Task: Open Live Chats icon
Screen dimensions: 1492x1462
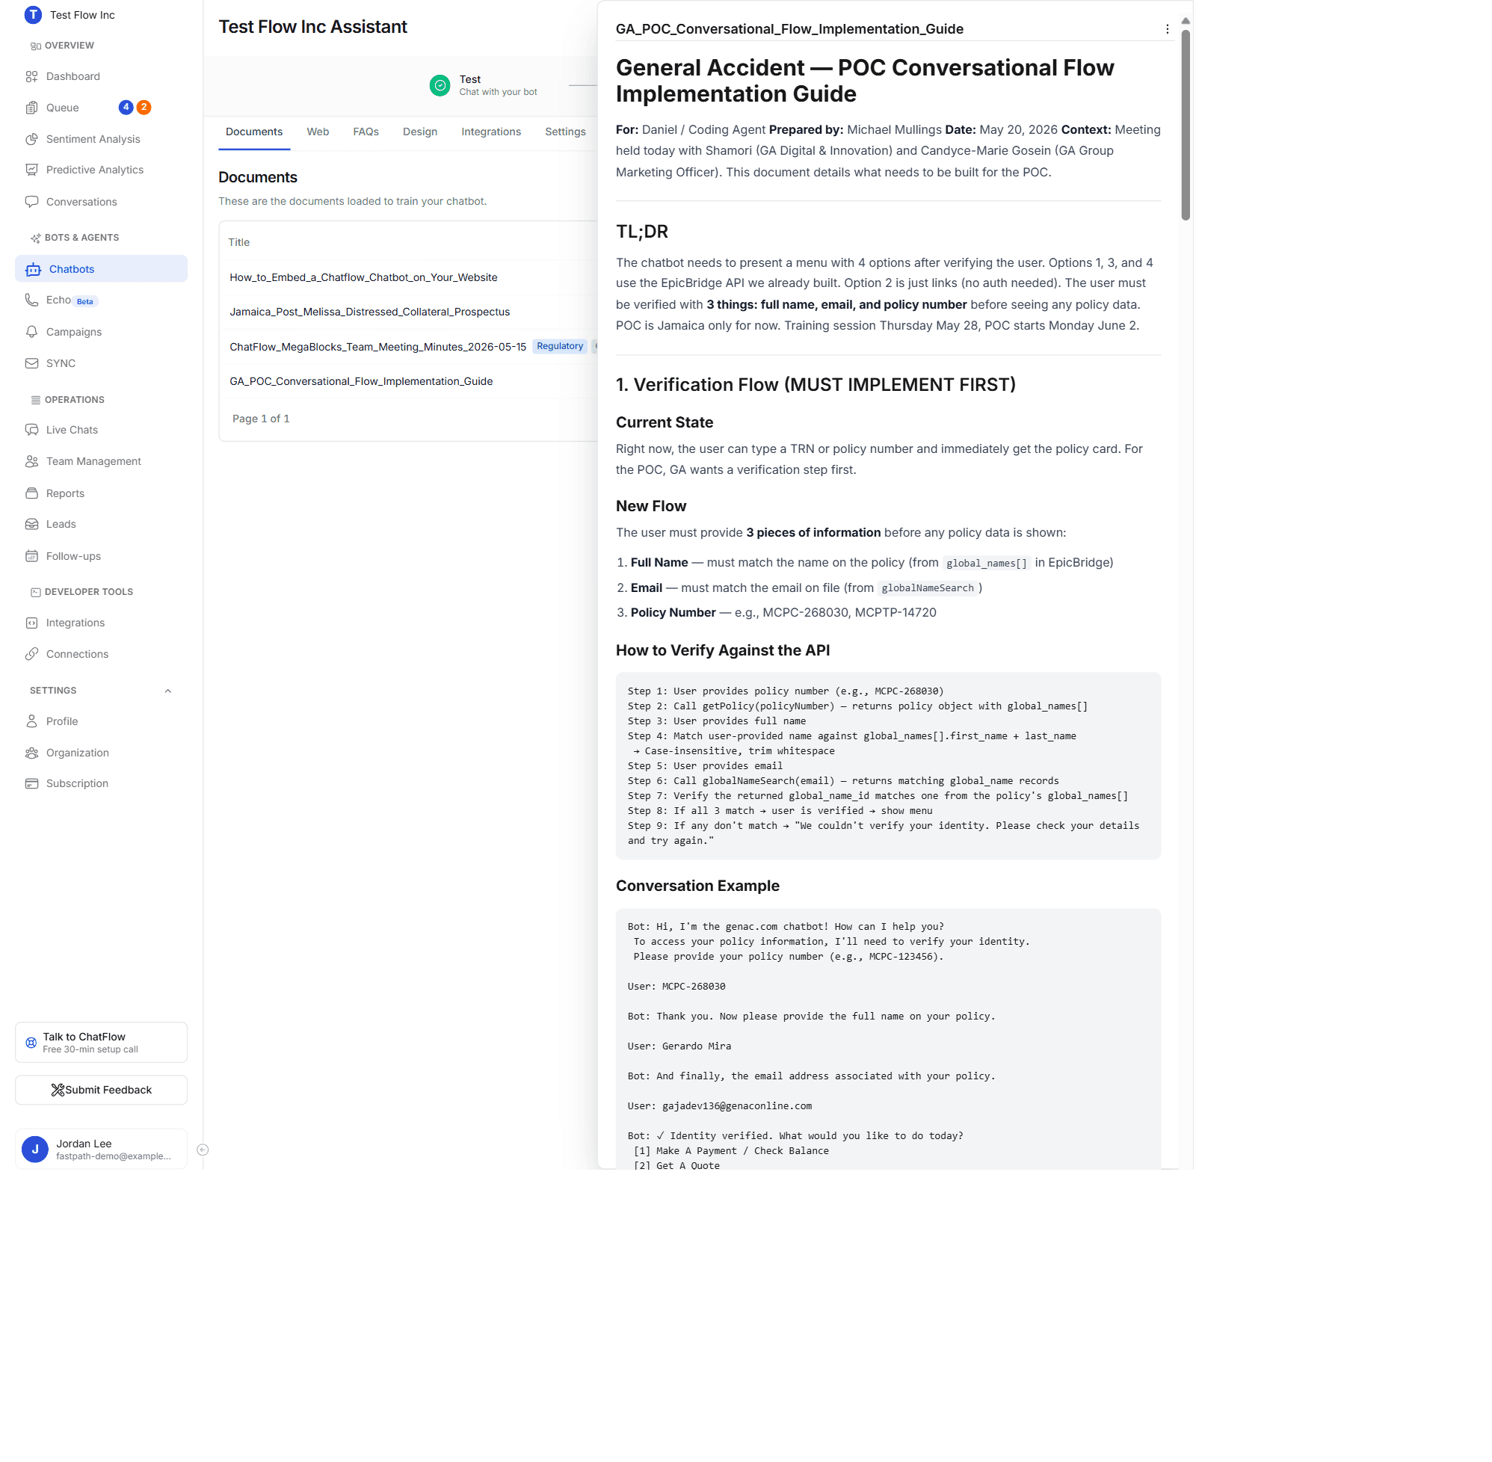Action: 31,430
